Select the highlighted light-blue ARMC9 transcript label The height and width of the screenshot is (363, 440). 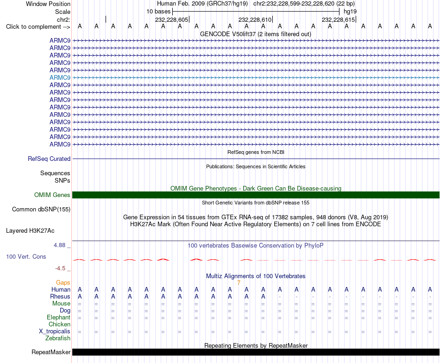tap(60, 77)
